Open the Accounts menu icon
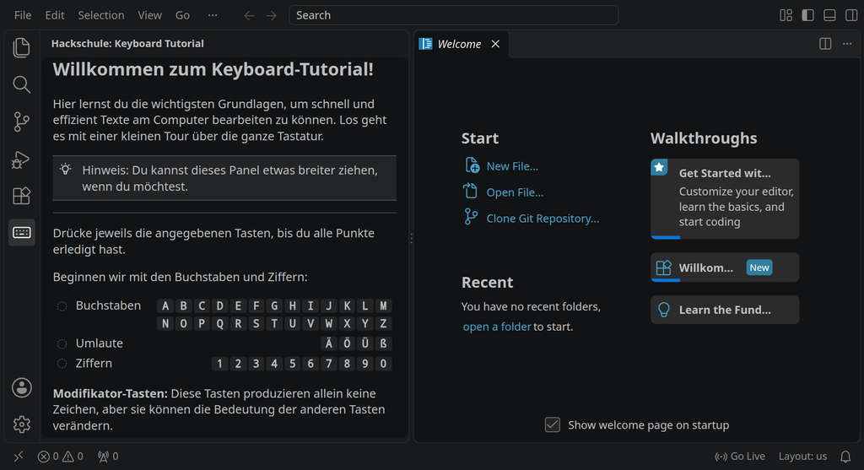The height and width of the screenshot is (470, 864). 21,388
